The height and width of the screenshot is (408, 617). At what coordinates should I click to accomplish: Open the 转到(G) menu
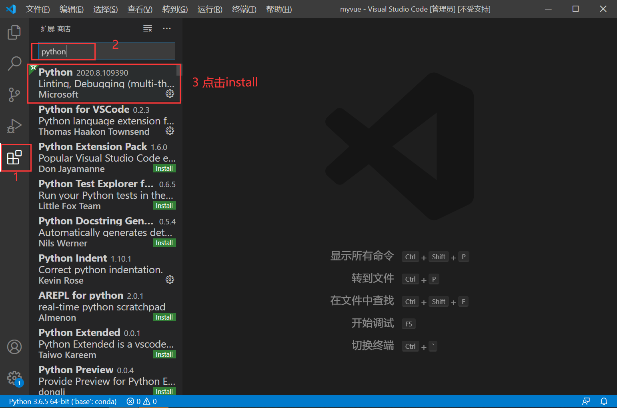pos(175,9)
